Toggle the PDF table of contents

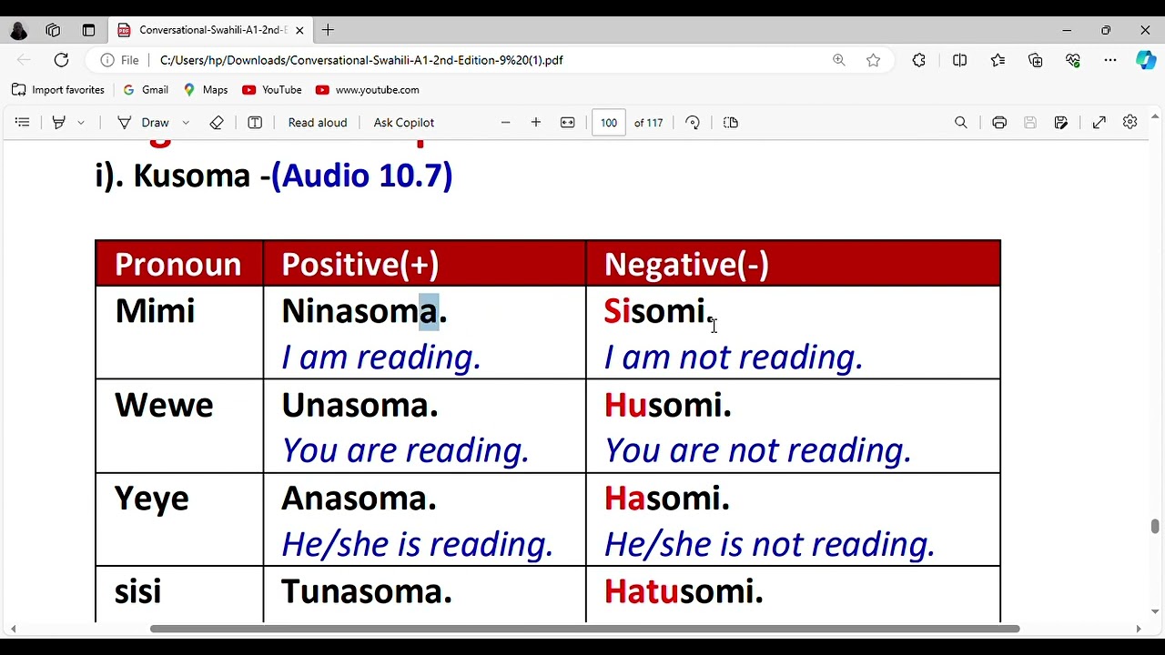23,123
